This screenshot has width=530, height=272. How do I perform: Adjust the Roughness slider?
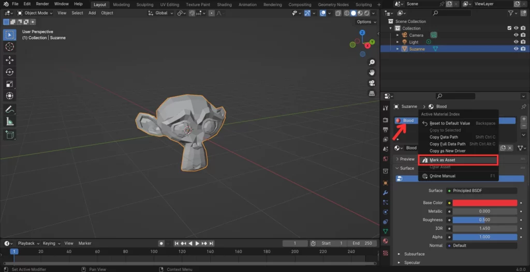pyautogui.click(x=484, y=220)
